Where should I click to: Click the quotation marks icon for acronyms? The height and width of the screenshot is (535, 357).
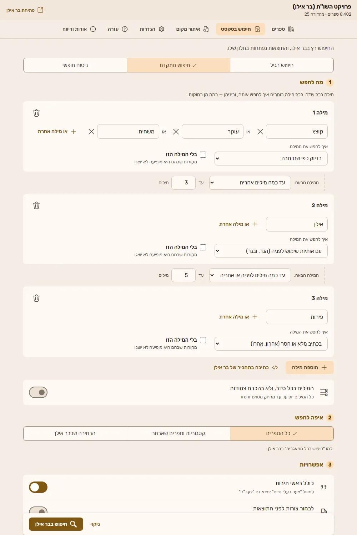click(x=324, y=487)
